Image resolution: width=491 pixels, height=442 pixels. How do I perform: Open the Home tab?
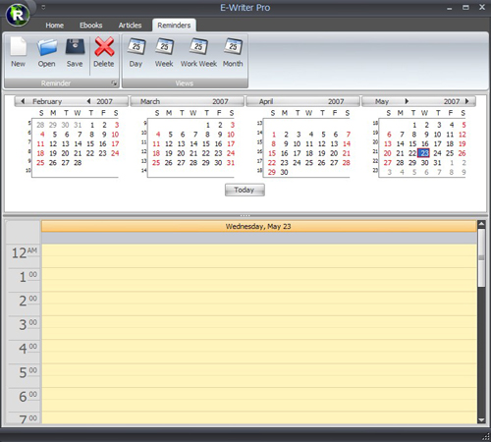(55, 26)
